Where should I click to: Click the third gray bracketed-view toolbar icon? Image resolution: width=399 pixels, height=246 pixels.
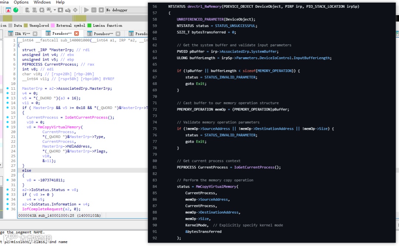[42, 10]
